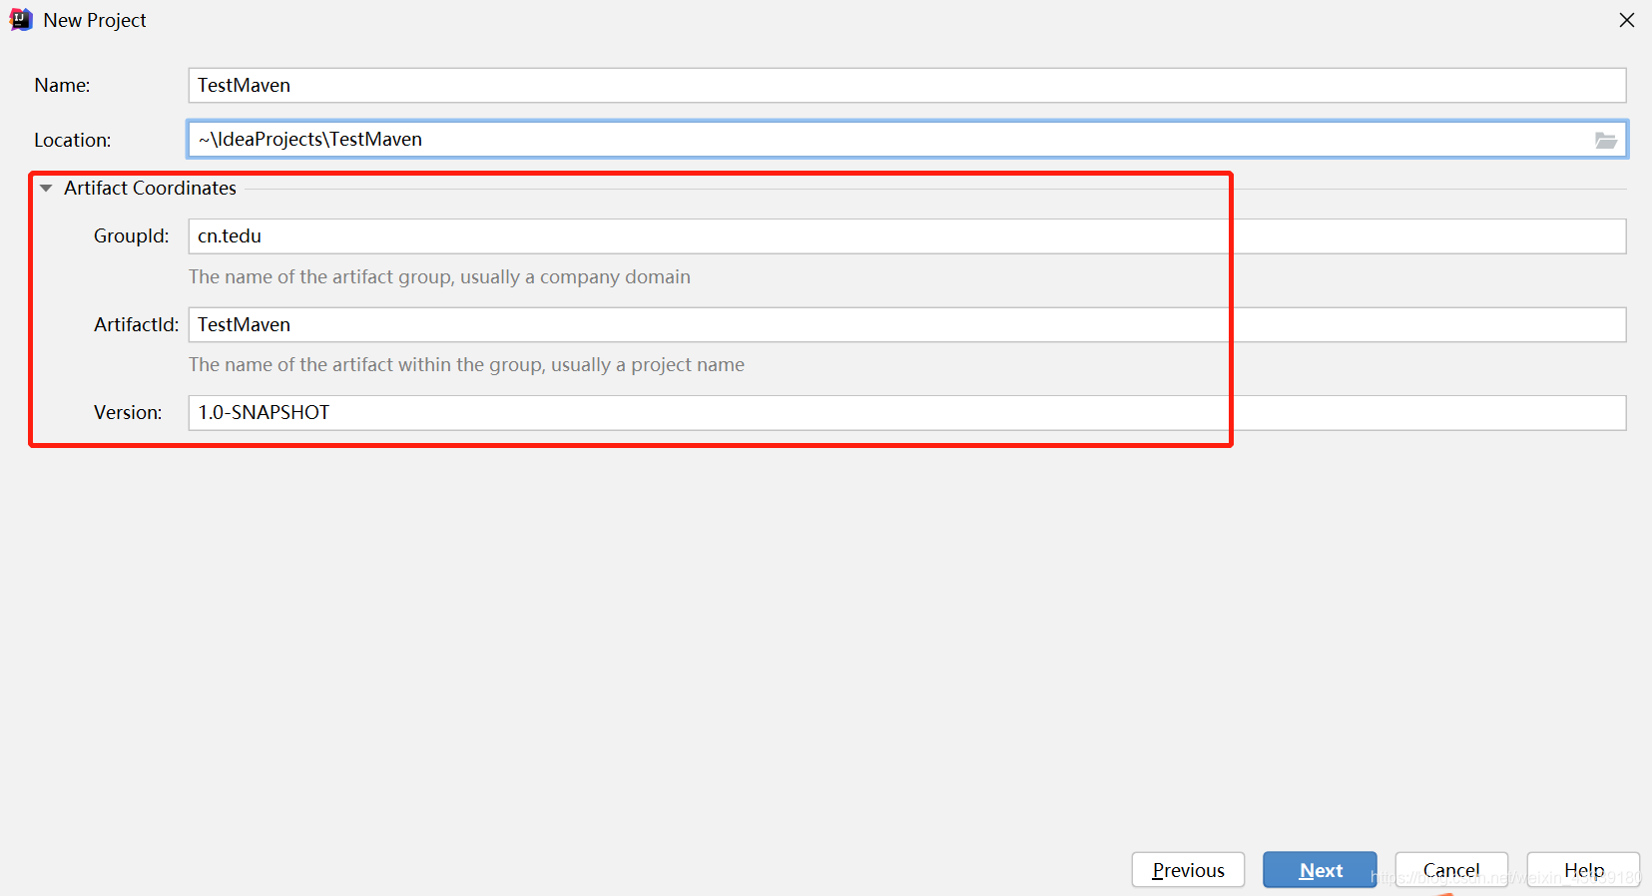
Task: Close the New Project window
Action: (x=1626, y=20)
